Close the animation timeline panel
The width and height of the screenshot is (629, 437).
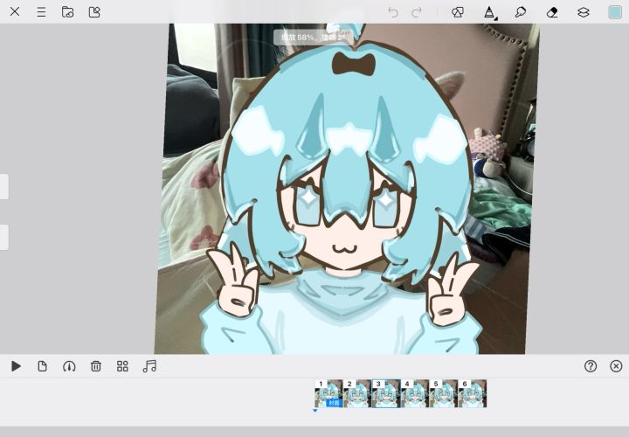click(616, 366)
